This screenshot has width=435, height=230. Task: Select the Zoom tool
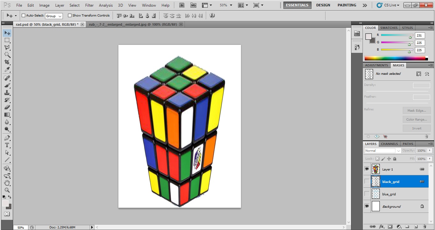[x=7, y=190]
